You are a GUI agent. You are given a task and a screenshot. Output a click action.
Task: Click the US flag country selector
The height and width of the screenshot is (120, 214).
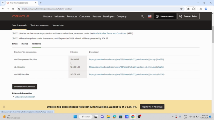[150, 16]
